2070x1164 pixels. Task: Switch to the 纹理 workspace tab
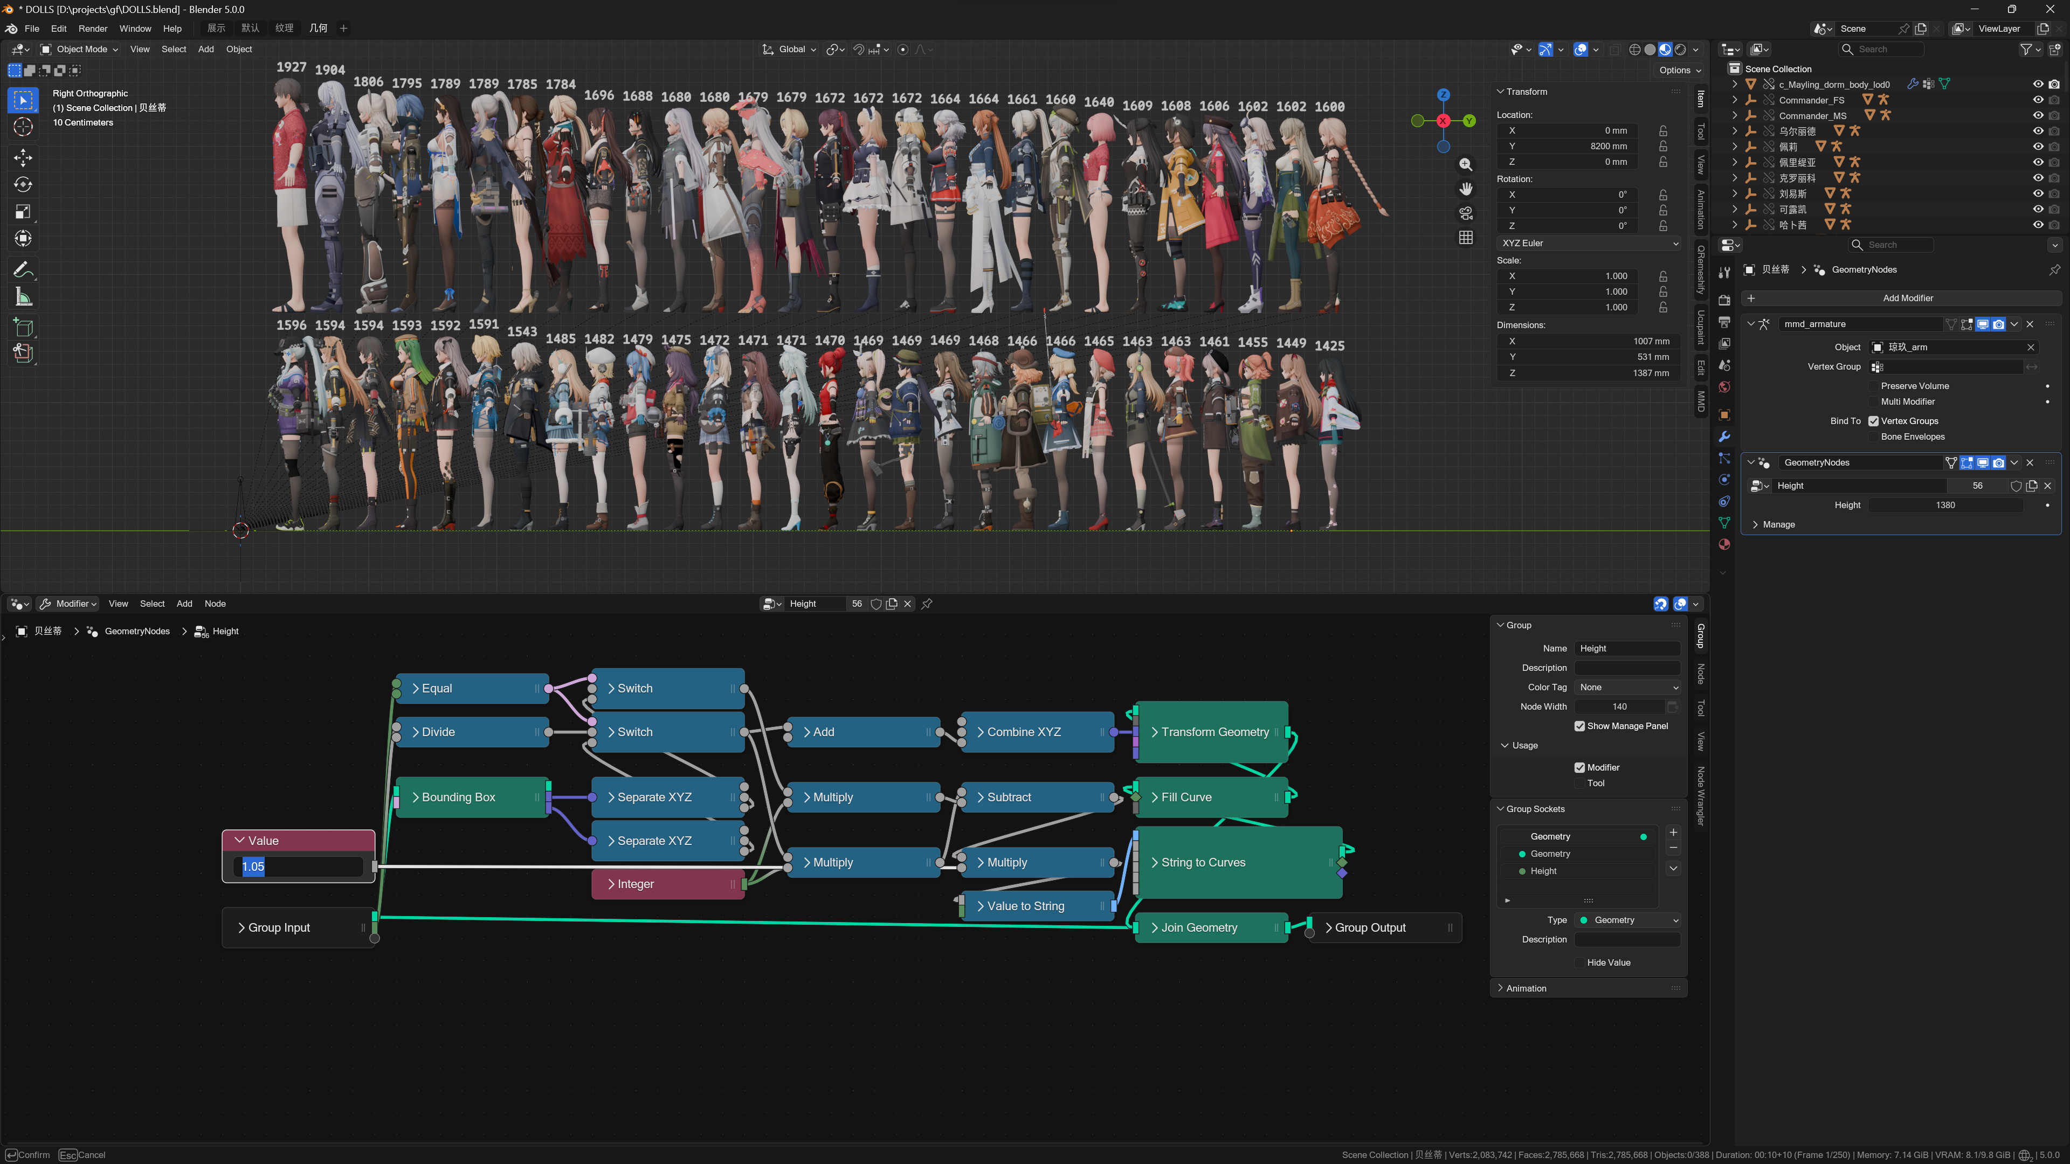pos(285,28)
